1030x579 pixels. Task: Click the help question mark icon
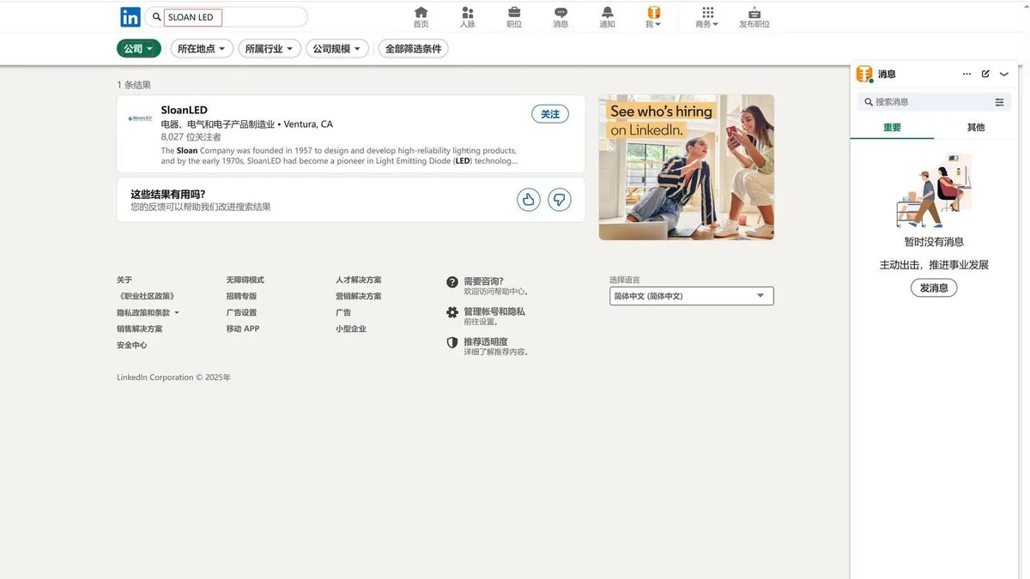[x=452, y=282]
